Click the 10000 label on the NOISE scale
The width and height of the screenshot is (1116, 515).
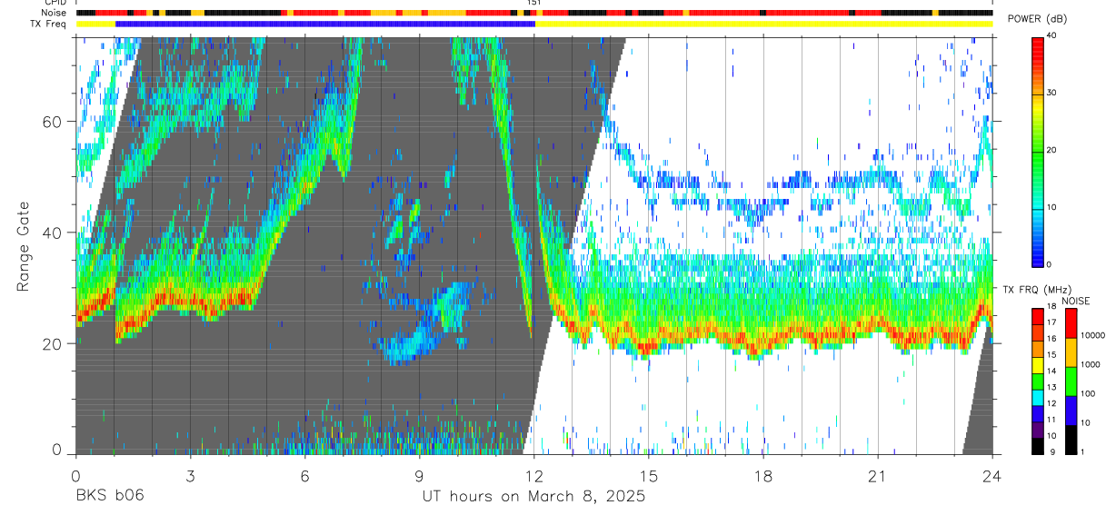[x=1091, y=336]
